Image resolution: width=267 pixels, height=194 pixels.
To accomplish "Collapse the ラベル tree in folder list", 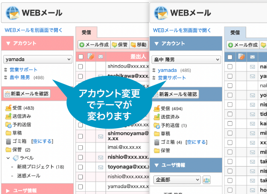I will [8, 158].
